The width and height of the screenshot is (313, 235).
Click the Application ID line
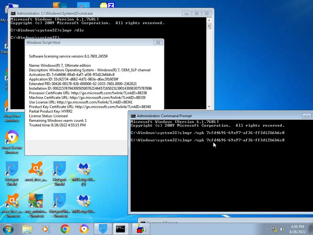74,79
